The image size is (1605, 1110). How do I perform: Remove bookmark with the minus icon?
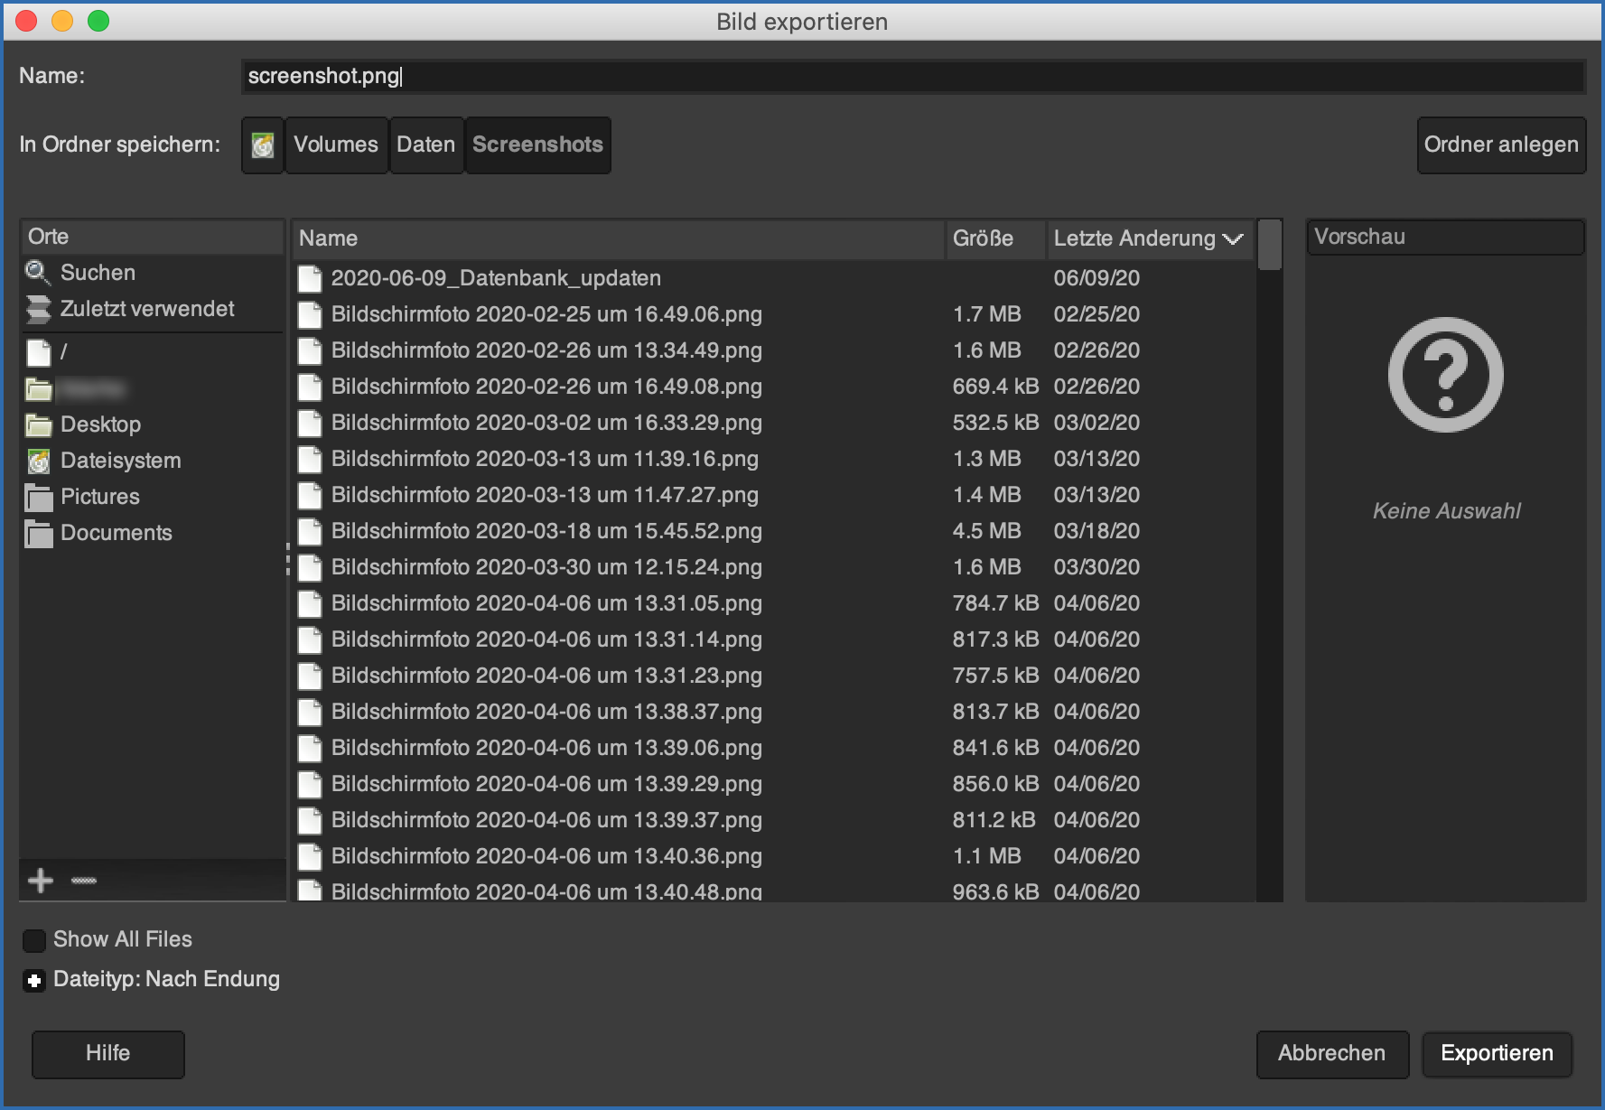(84, 881)
